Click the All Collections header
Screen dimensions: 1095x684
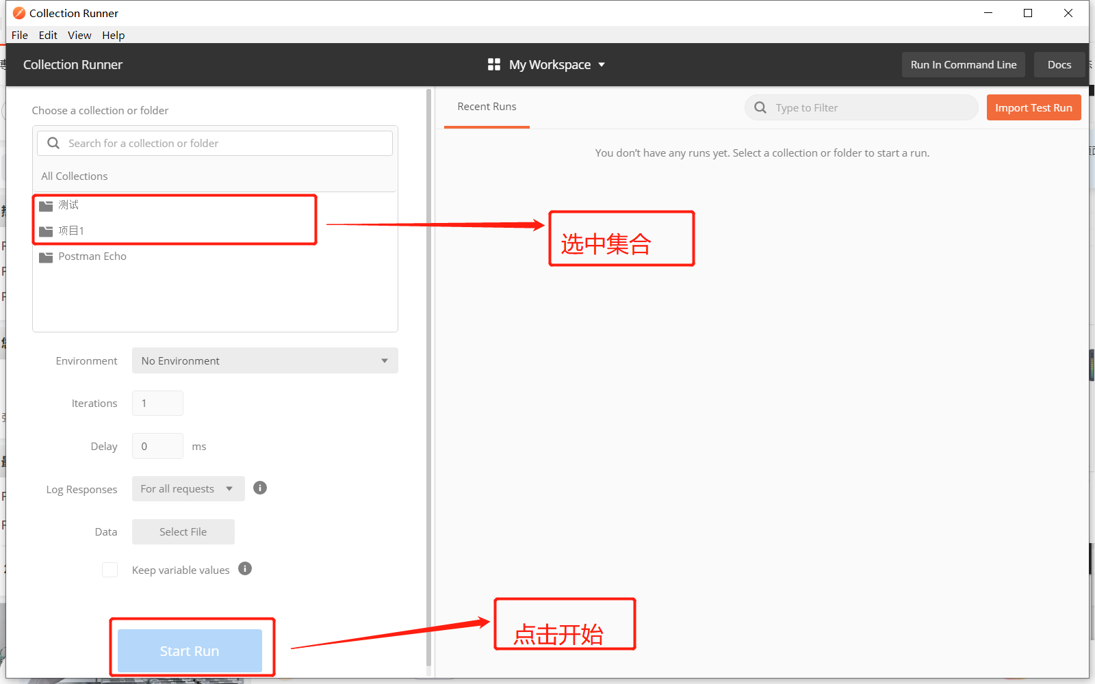(75, 176)
